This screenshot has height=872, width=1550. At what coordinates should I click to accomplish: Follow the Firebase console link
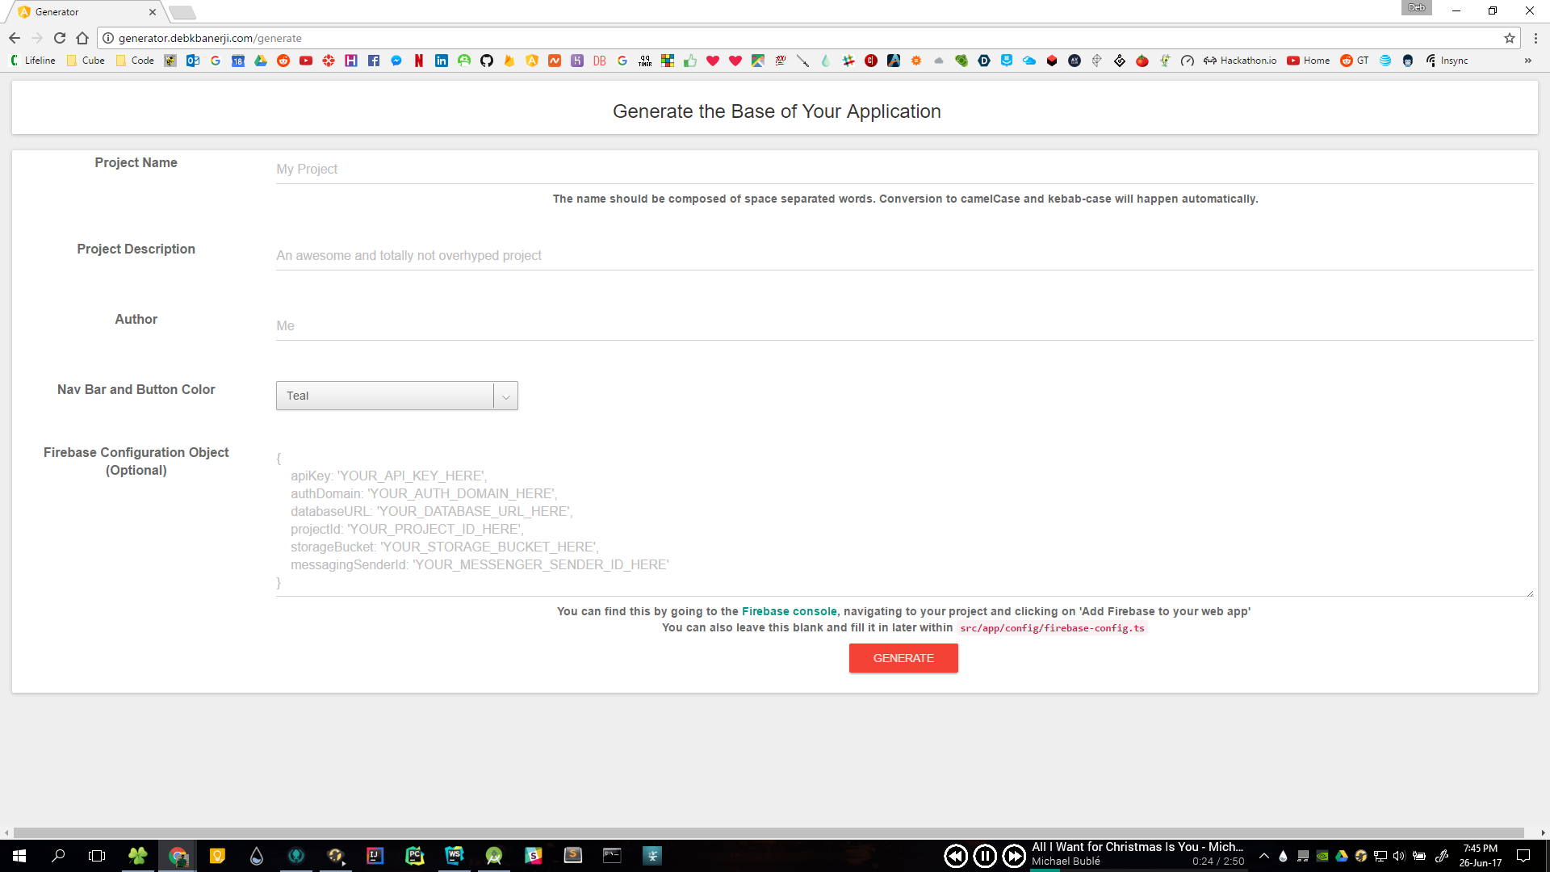[789, 611]
